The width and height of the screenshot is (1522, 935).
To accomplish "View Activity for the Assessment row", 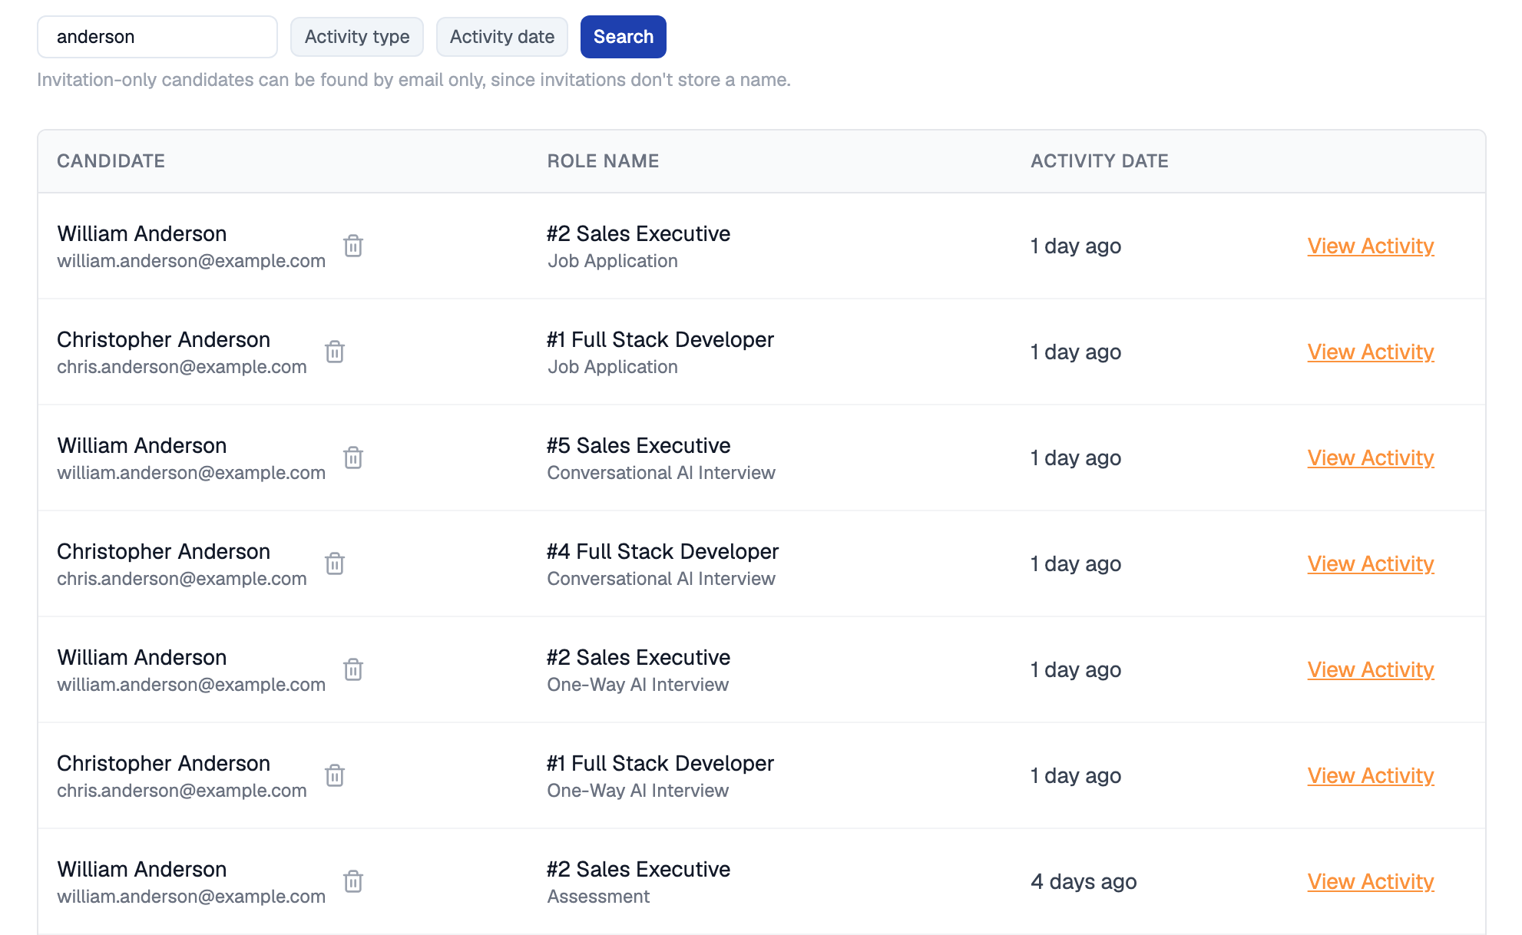I will (x=1371, y=881).
